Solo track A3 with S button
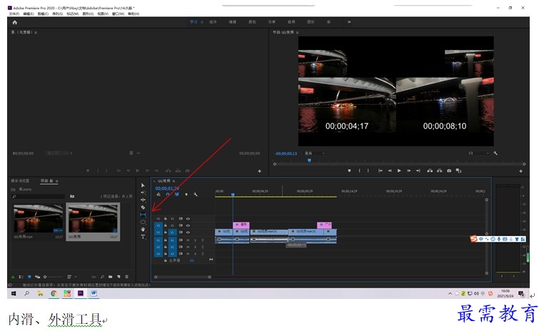 (196, 254)
